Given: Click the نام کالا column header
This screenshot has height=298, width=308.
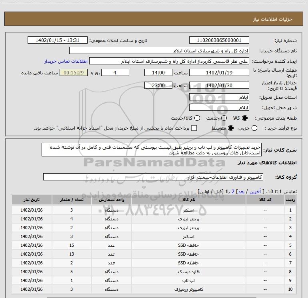Looking at the screenshot, I should [188, 200].
